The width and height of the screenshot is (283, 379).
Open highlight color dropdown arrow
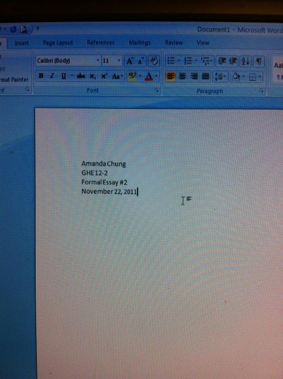140,77
